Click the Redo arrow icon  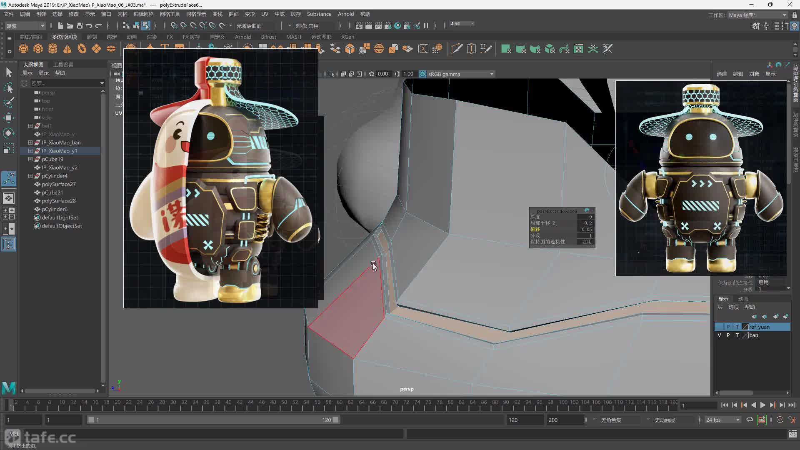[x=99, y=26]
